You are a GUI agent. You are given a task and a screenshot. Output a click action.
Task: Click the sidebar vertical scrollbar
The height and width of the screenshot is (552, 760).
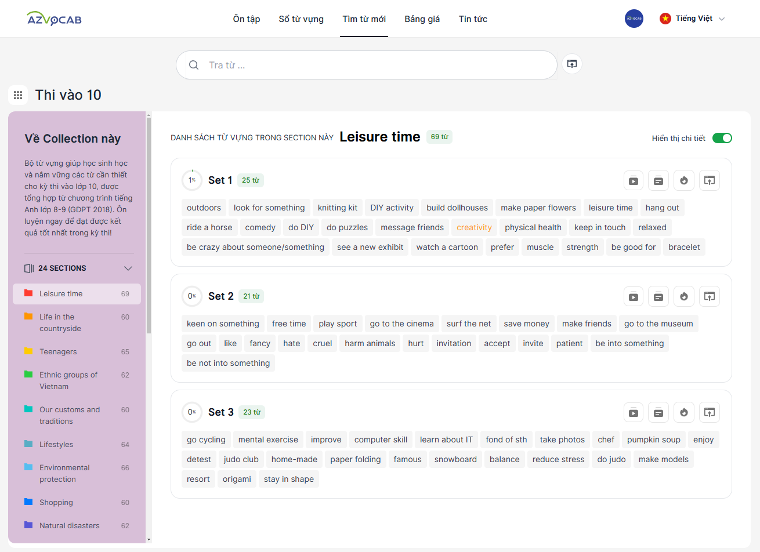tap(149, 226)
